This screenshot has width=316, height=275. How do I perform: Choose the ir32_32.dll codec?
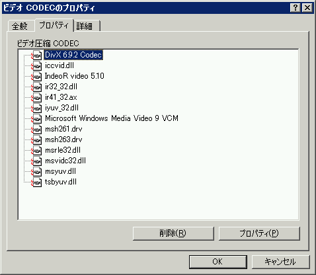click(x=61, y=87)
